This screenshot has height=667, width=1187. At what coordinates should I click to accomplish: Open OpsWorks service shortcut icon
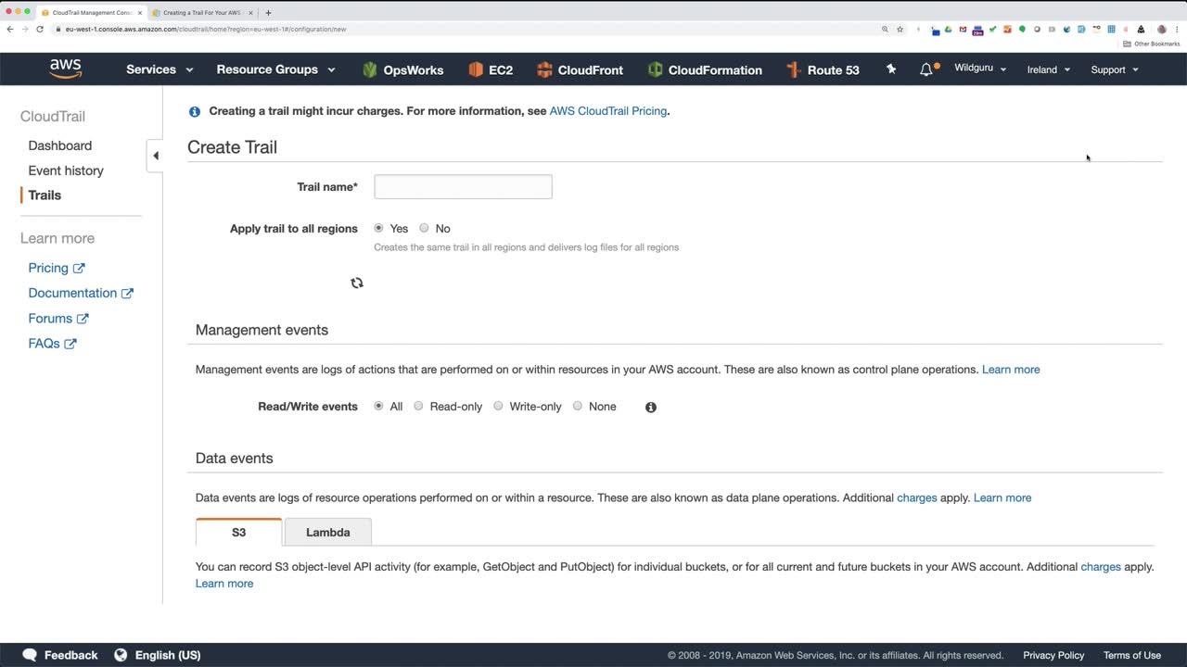(x=370, y=69)
